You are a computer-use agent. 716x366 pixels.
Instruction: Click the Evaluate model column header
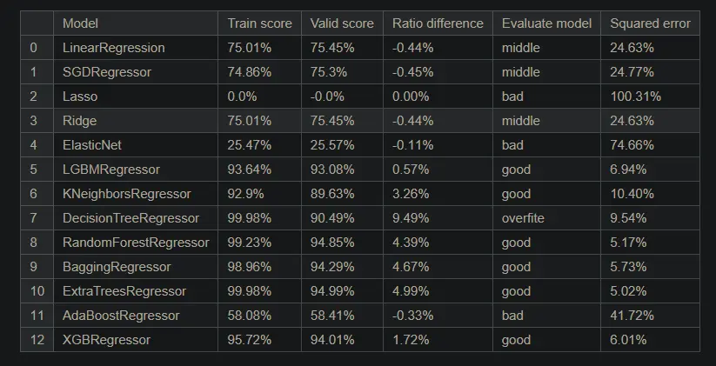click(x=546, y=23)
